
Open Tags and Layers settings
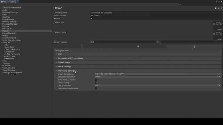coord(9,56)
